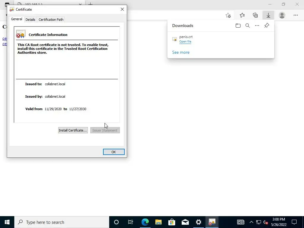
Task: Open Edge Settings and more menu
Action: point(295,15)
